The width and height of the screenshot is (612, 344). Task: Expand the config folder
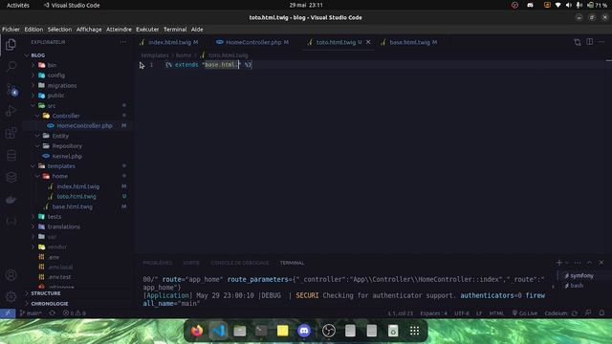pos(56,75)
